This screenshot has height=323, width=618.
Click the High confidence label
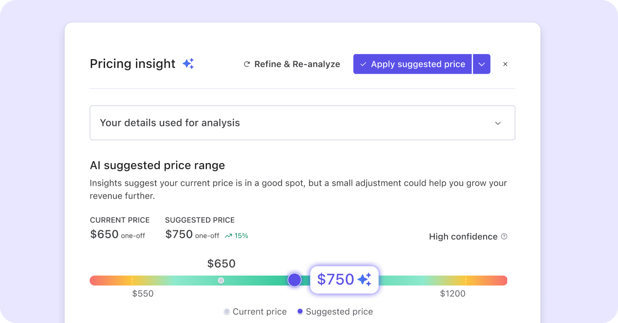463,237
